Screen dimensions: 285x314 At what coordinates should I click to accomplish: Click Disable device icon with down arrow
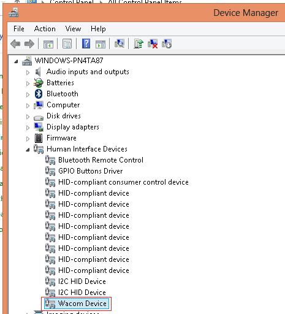[x=167, y=44]
